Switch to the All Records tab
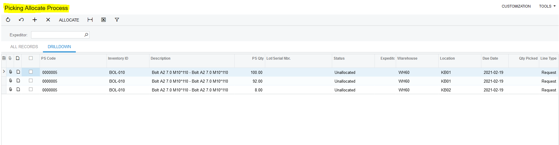This screenshot has height=145, width=559. [24, 47]
